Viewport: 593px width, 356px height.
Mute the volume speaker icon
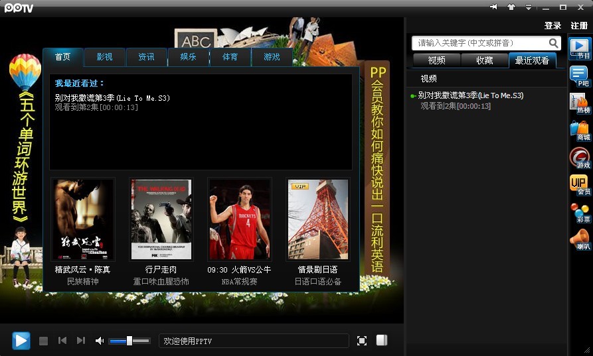100,341
